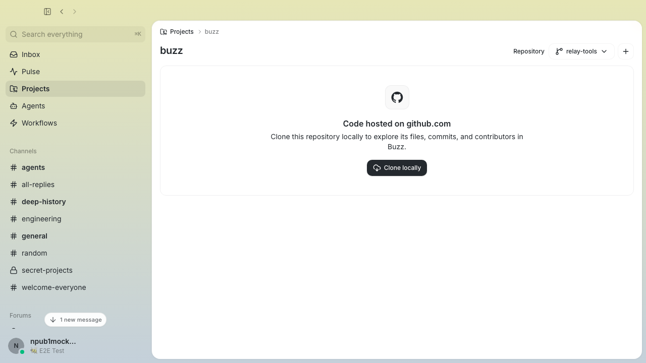Click the buzz project title
This screenshot has height=363, width=646.
click(172, 50)
